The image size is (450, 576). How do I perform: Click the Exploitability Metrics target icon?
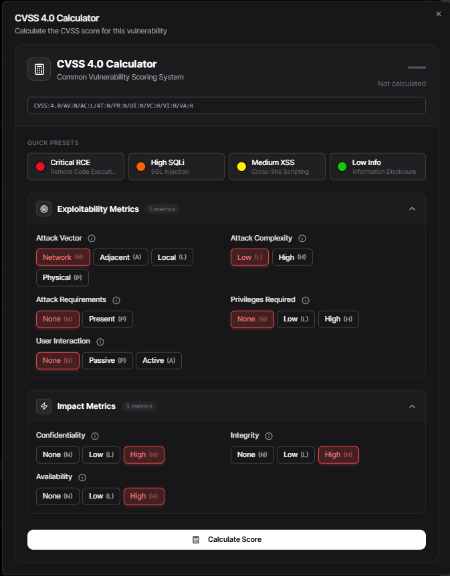point(43,209)
